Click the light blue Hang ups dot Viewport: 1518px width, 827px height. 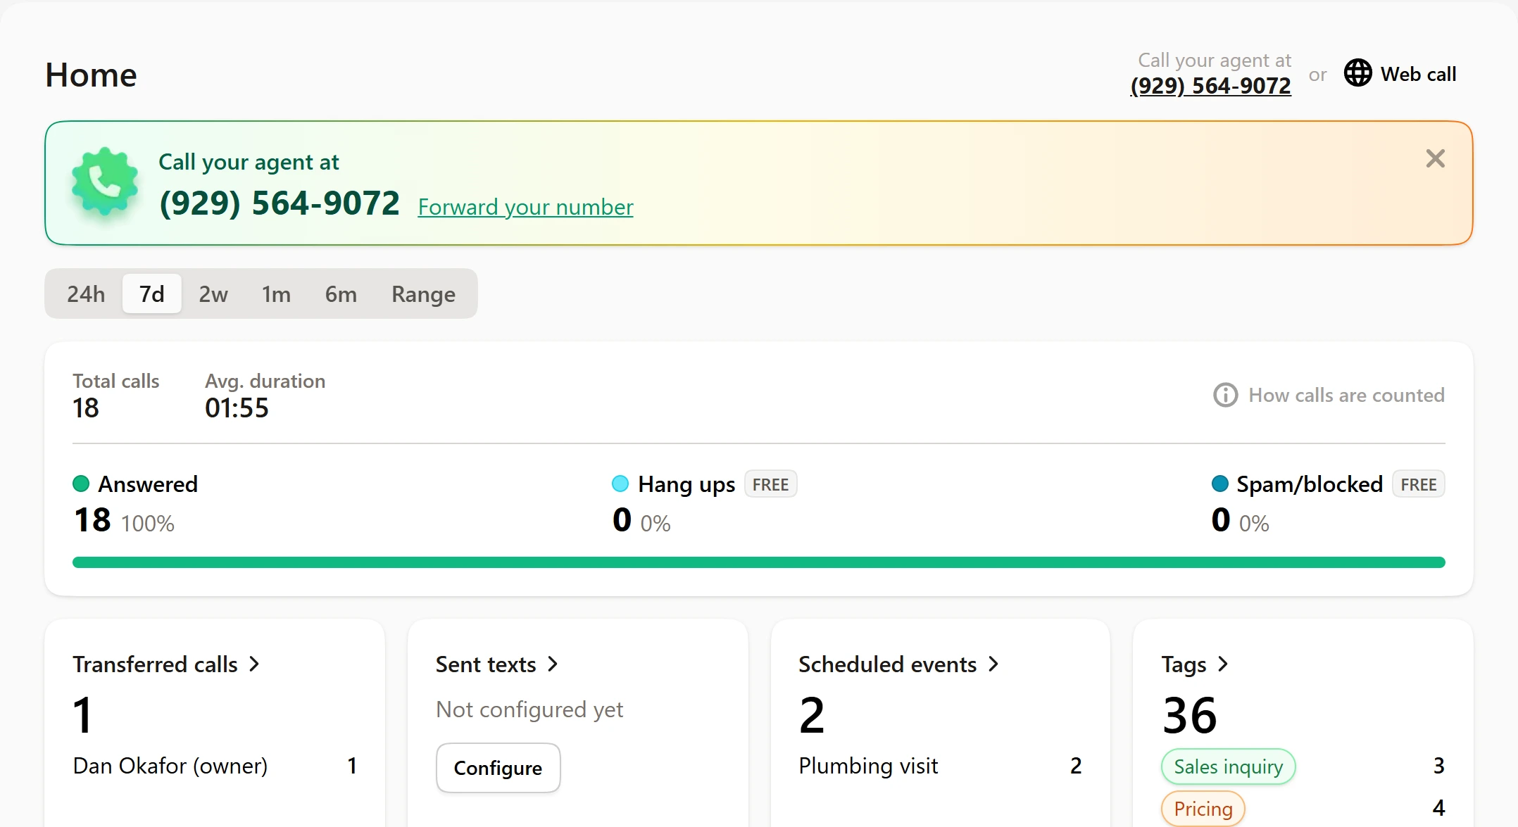click(620, 484)
